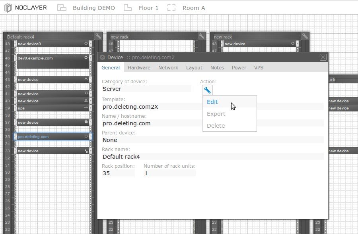Viewport: 358px width, 234px height.
Task: Select new device in slot 40
Action: coord(53,101)
